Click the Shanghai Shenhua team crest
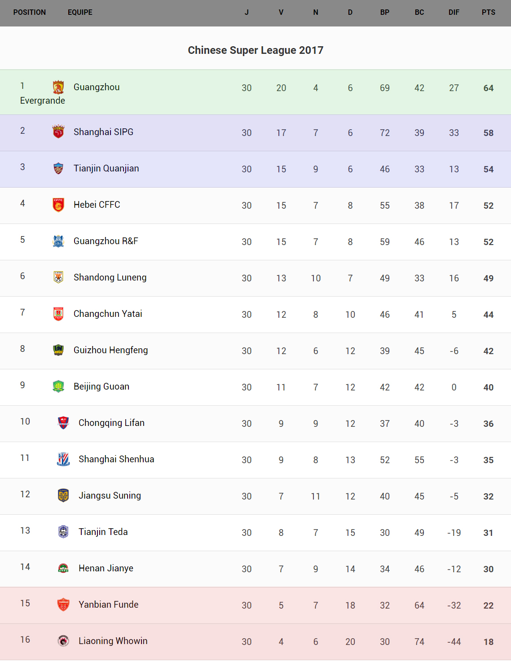The image size is (511, 662). [63, 459]
